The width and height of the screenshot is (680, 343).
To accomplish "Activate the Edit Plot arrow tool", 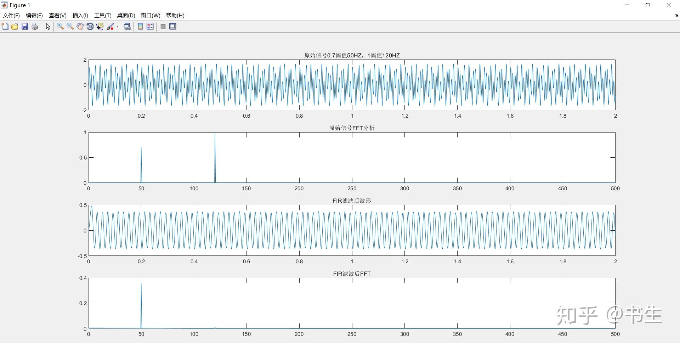I will point(48,27).
